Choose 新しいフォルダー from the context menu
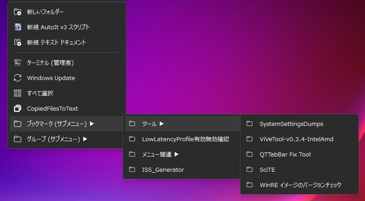 pyautogui.click(x=67, y=12)
